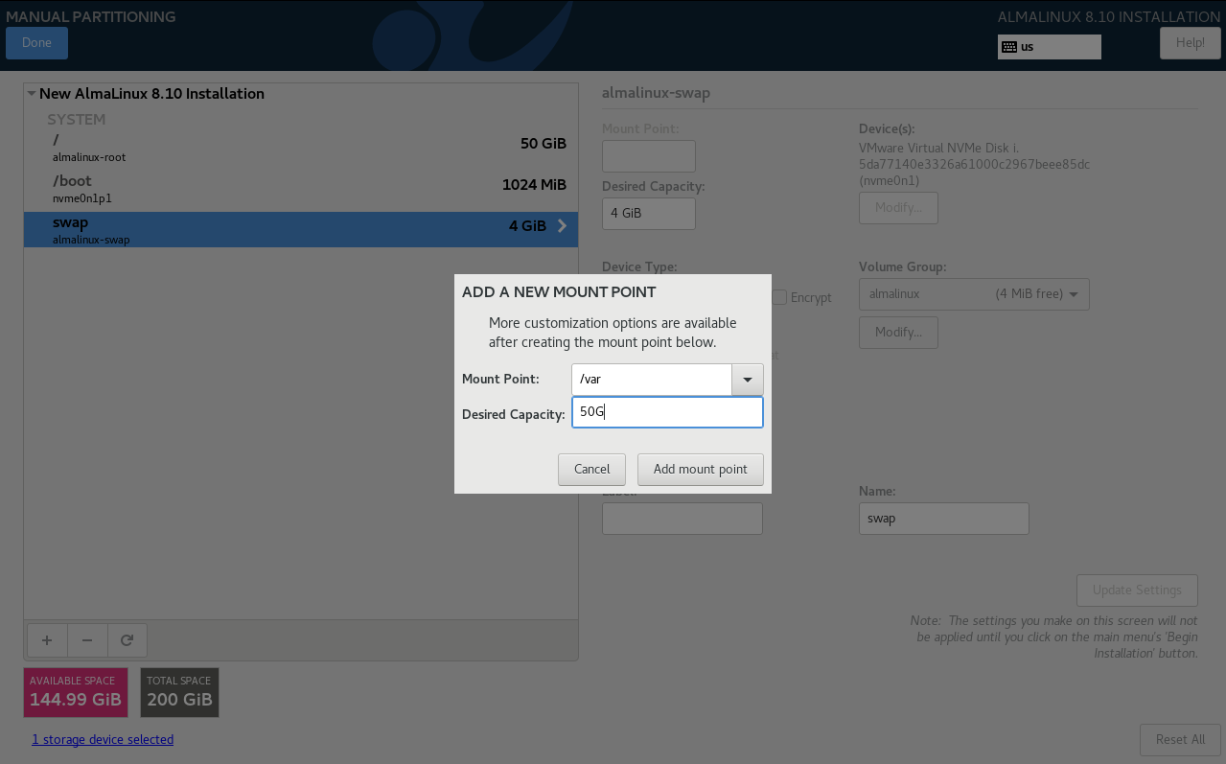Click the Add mount point button
The height and width of the screenshot is (764, 1226).
(x=700, y=470)
